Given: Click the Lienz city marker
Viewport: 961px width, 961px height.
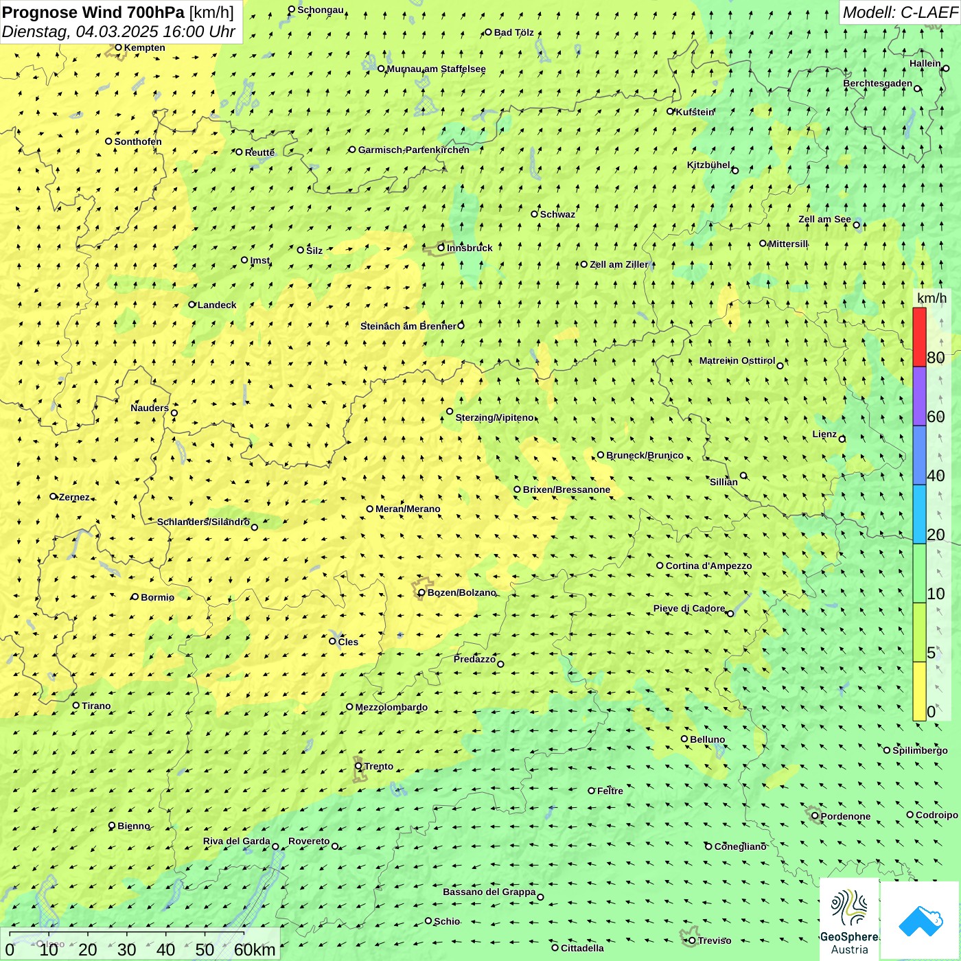Looking at the screenshot, I should [842, 439].
